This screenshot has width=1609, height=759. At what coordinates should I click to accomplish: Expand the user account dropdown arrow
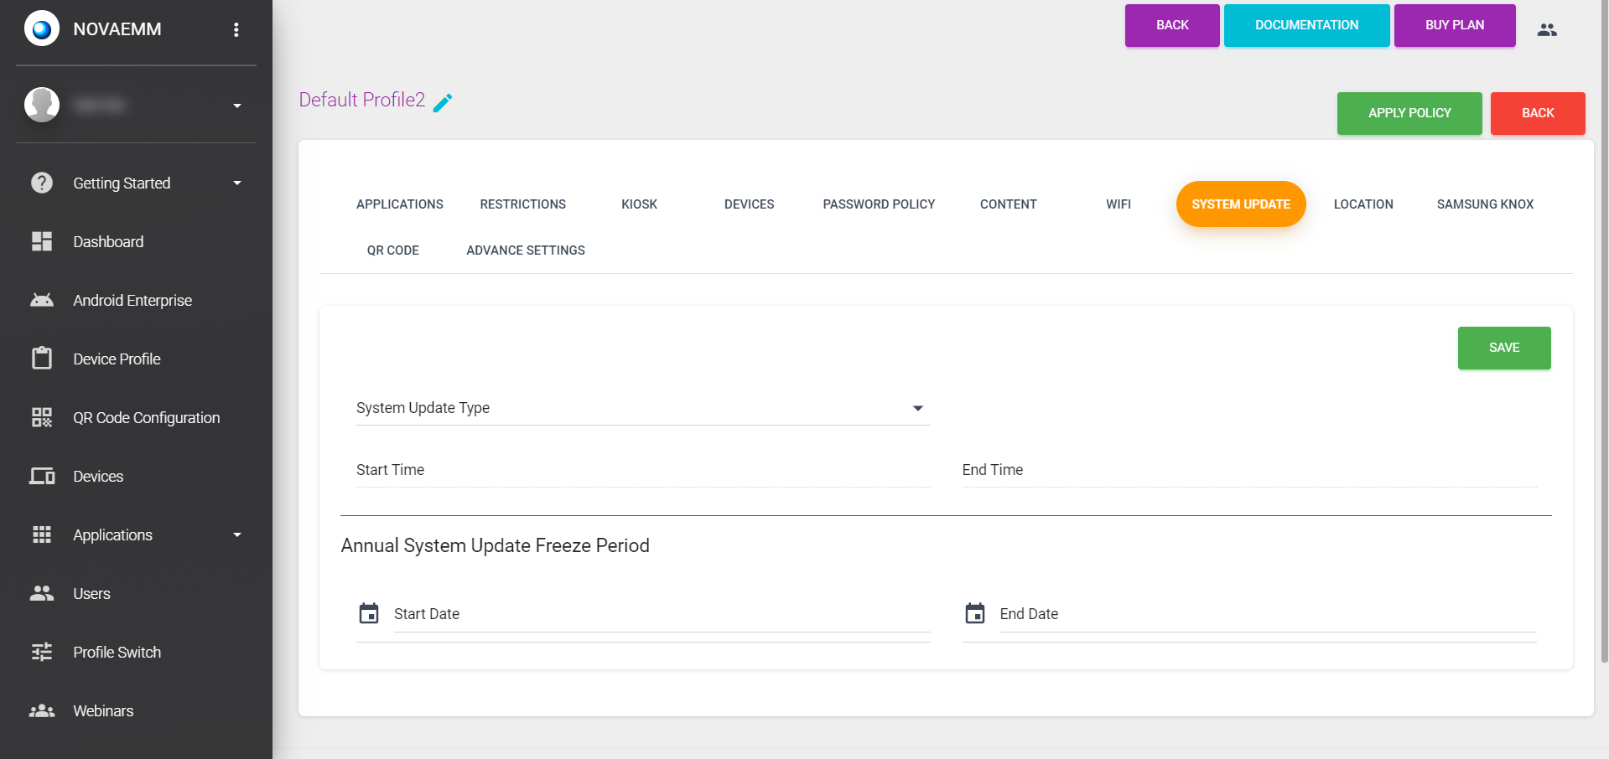click(237, 106)
